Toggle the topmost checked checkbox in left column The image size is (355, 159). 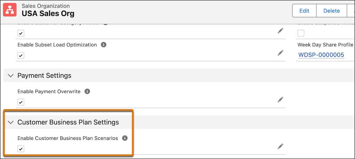click(21, 33)
